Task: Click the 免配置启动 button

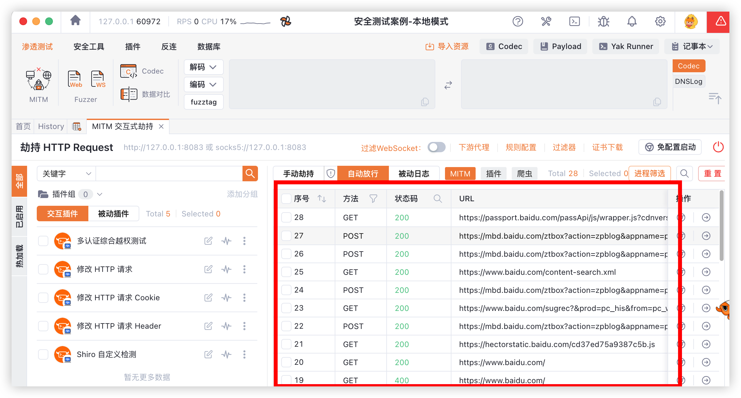Action: pos(670,147)
